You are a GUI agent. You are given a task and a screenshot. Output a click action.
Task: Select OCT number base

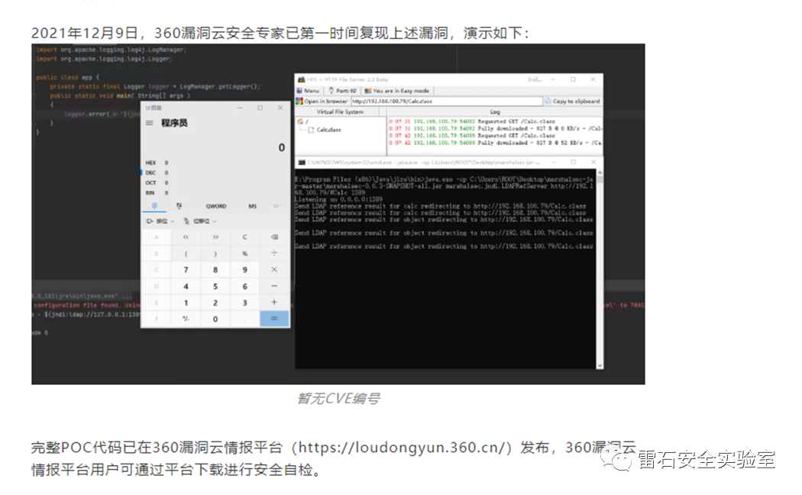point(150,183)
